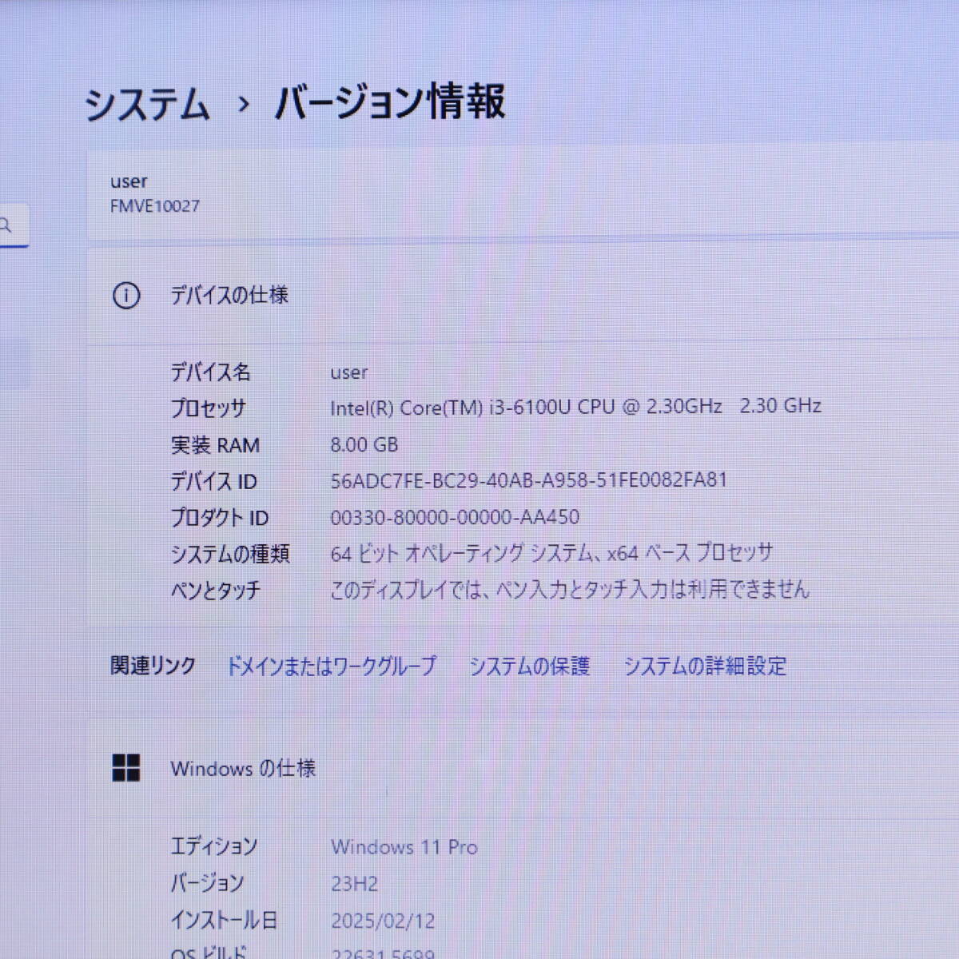
Task: Select the 関連リンク label
Action: coord(153,666)
